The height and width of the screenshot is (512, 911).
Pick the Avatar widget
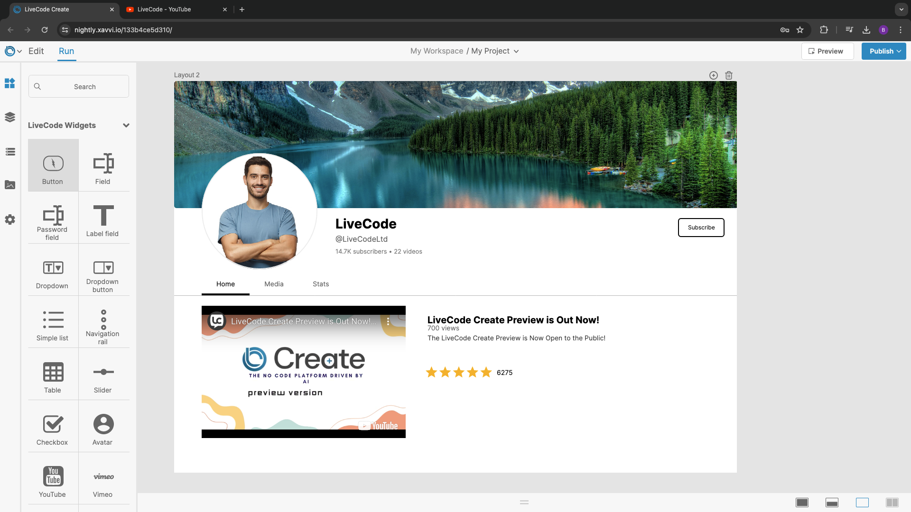pos(103,424)
